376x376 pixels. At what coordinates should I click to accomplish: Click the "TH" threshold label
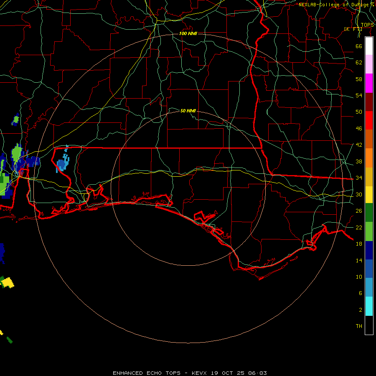pyautogui.click(x=359, y=326)
